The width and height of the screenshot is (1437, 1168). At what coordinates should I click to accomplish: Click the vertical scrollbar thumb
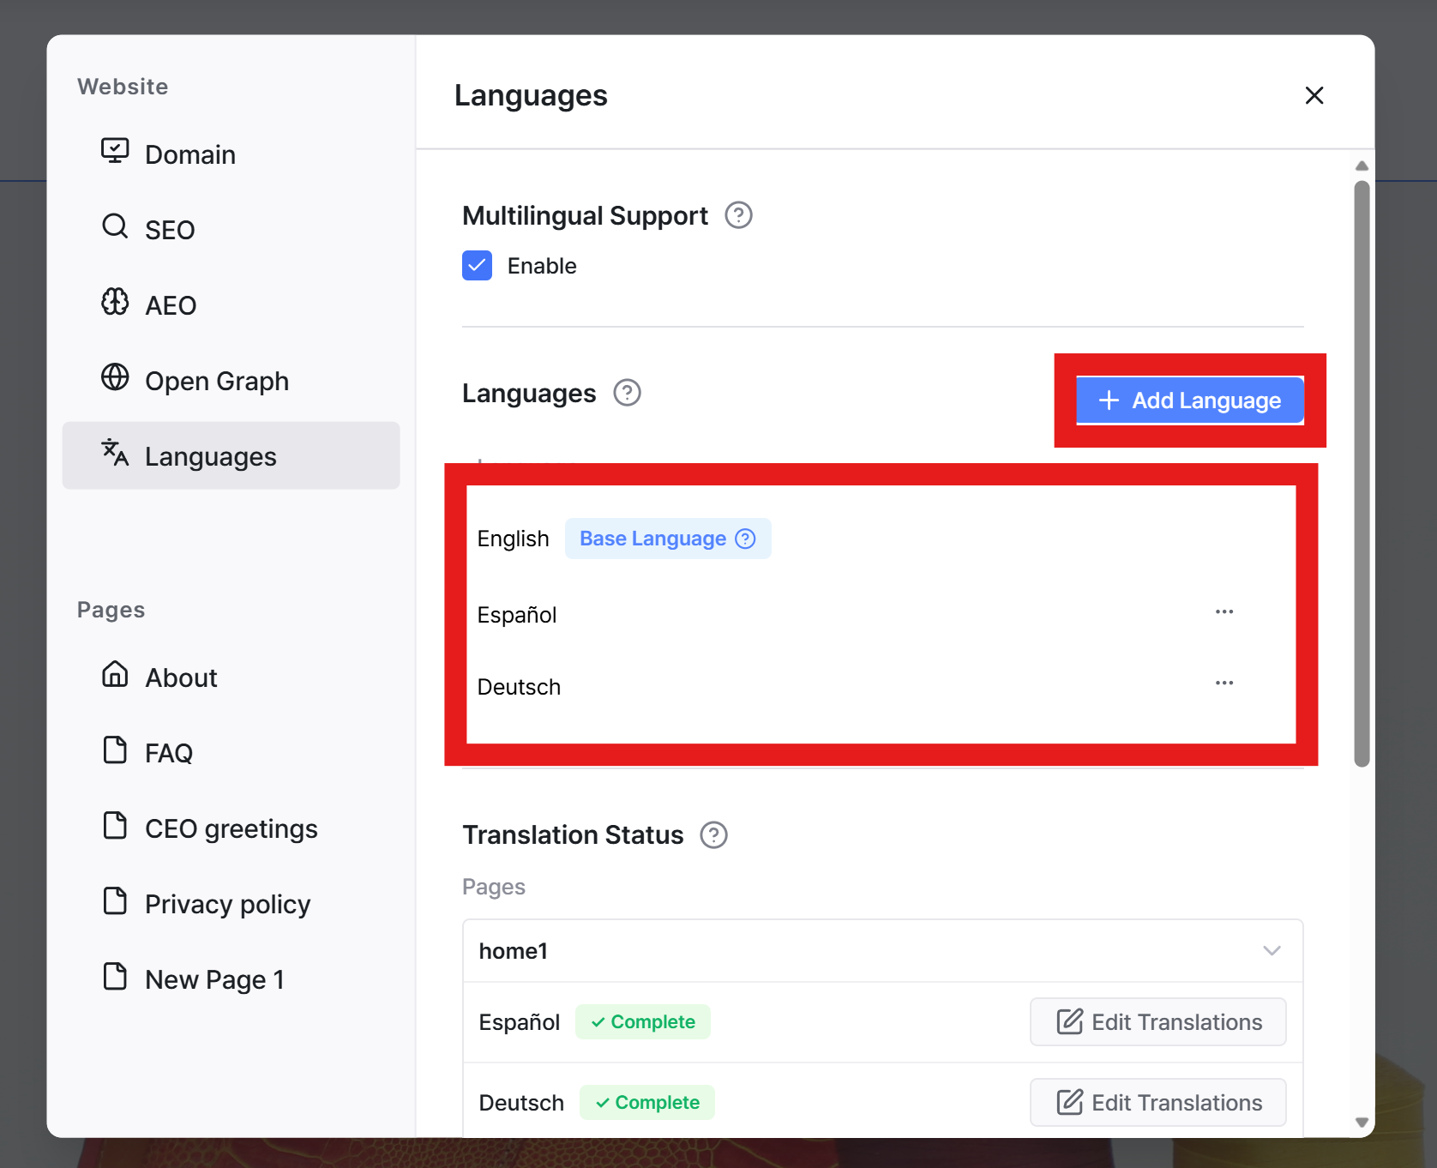pyautogui.click(x=1362, y=473)
